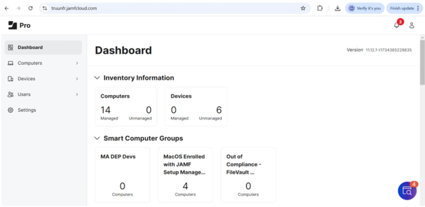This screenshot has height=207, width=425.
Task: Open MacOS Enrolled with JAMF Setup card
Action: pos(185,175)
